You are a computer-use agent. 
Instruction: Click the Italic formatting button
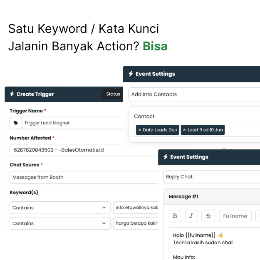[x=191, y=216]
